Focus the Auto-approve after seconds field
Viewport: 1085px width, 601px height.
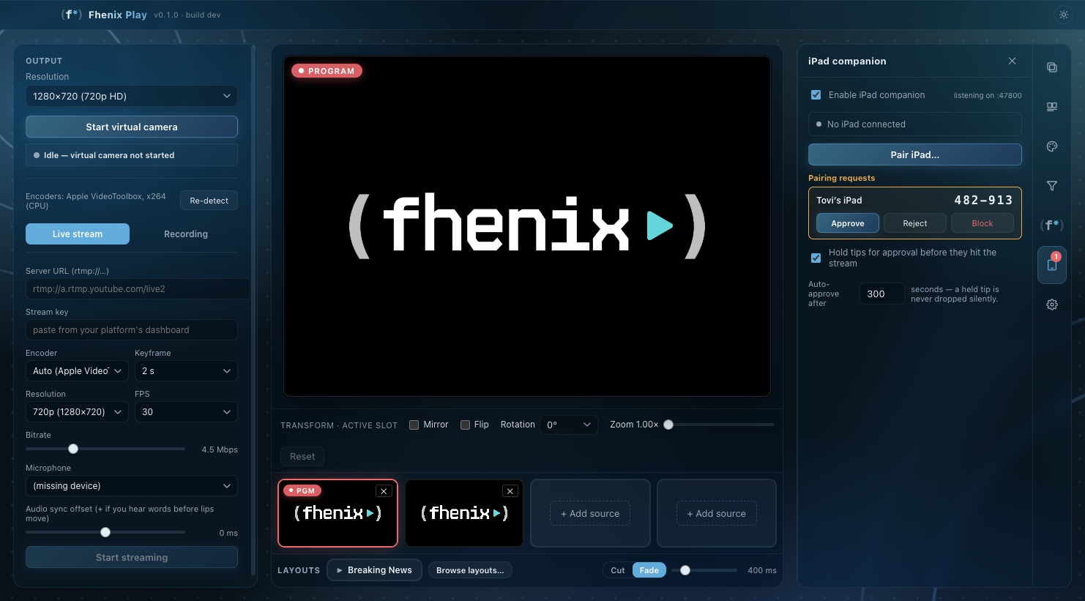coord(881,294)
